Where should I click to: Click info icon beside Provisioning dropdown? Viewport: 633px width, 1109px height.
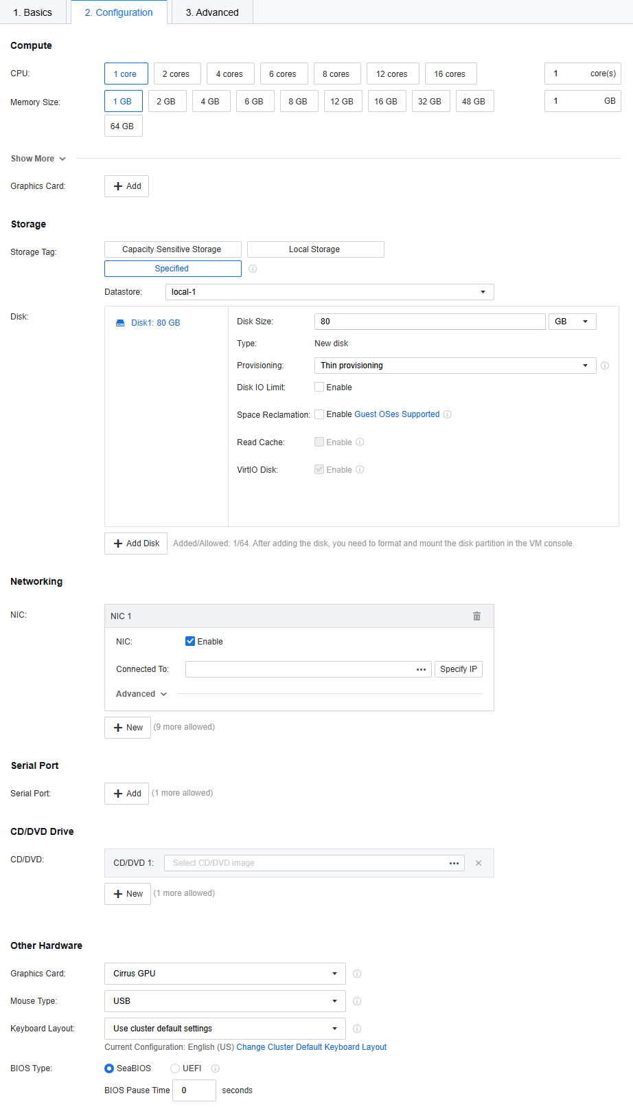(x=605, y=366)
